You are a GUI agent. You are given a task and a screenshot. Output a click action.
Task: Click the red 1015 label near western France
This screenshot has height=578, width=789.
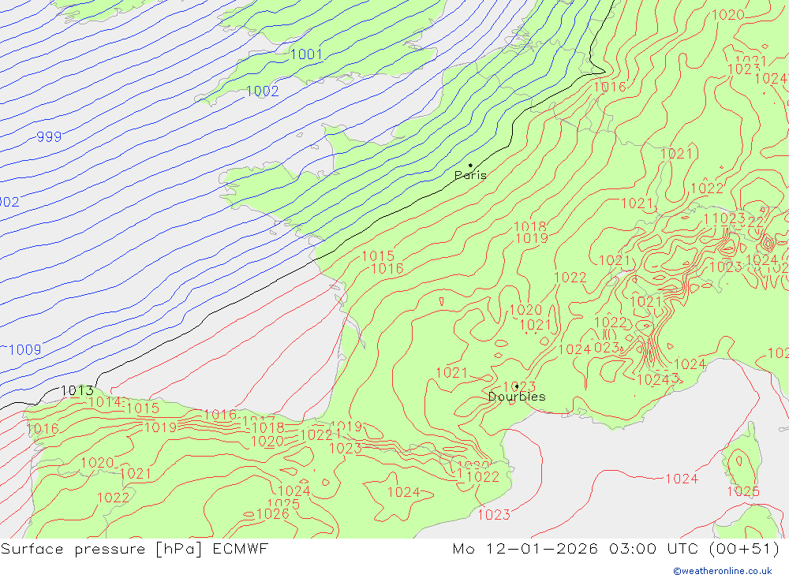coord(378,256)
